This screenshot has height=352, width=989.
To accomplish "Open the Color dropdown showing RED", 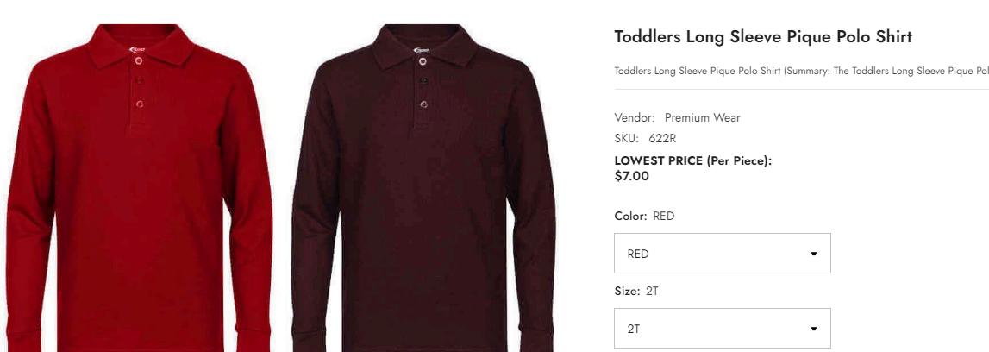I will [723, 254].
